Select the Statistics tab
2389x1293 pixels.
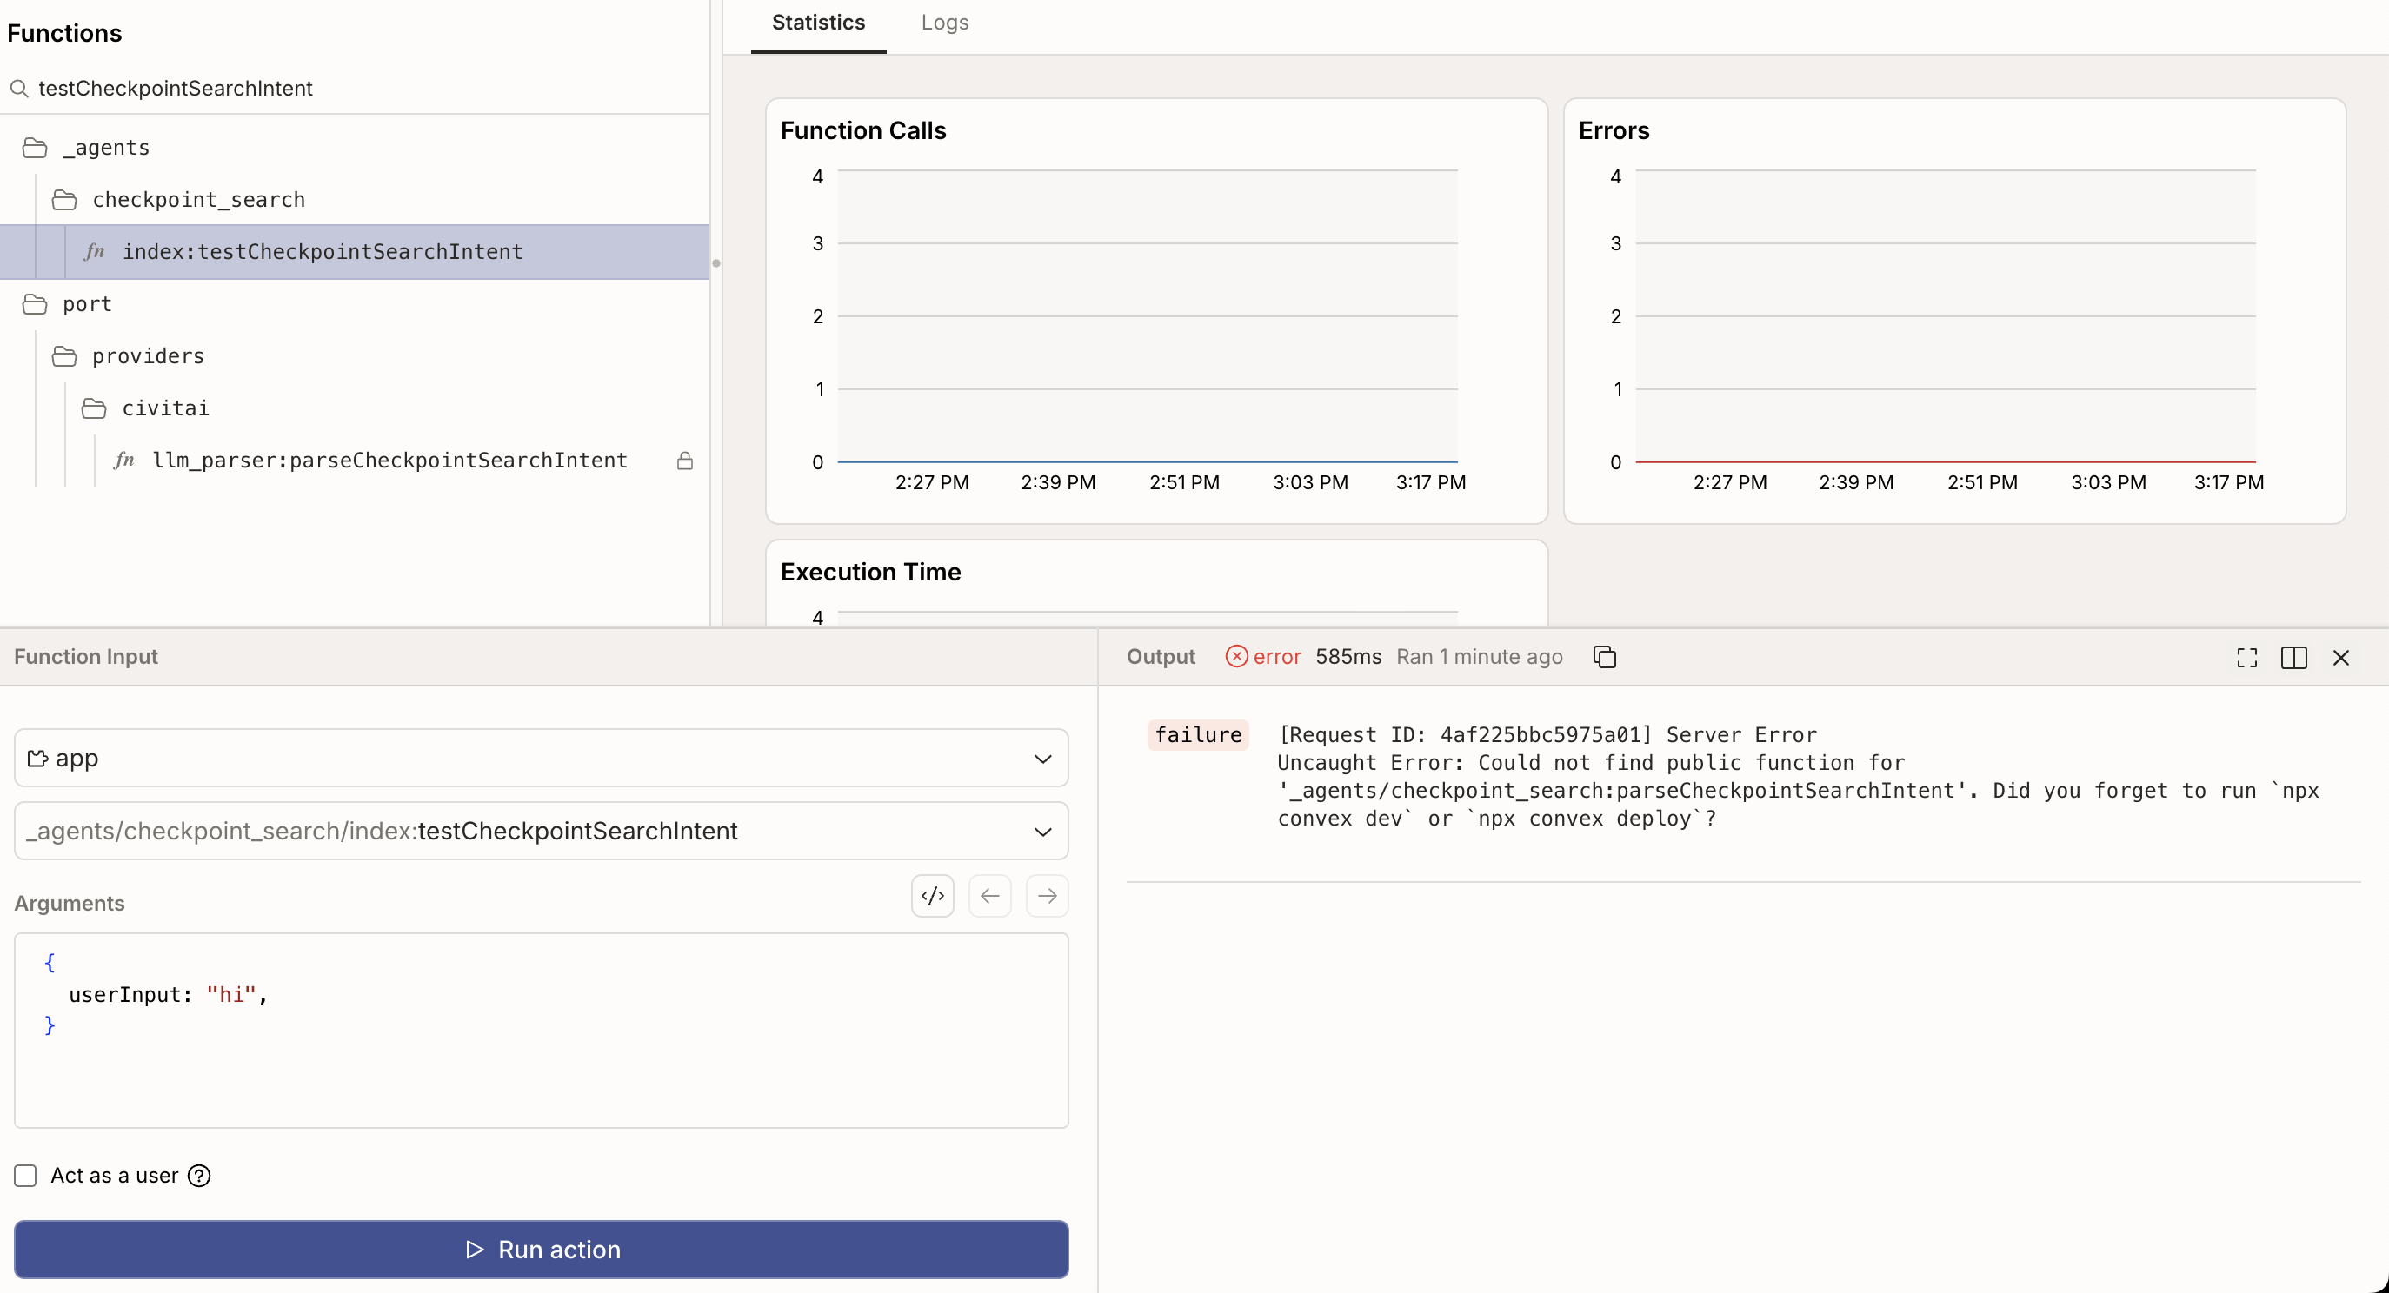pos(818,23)
